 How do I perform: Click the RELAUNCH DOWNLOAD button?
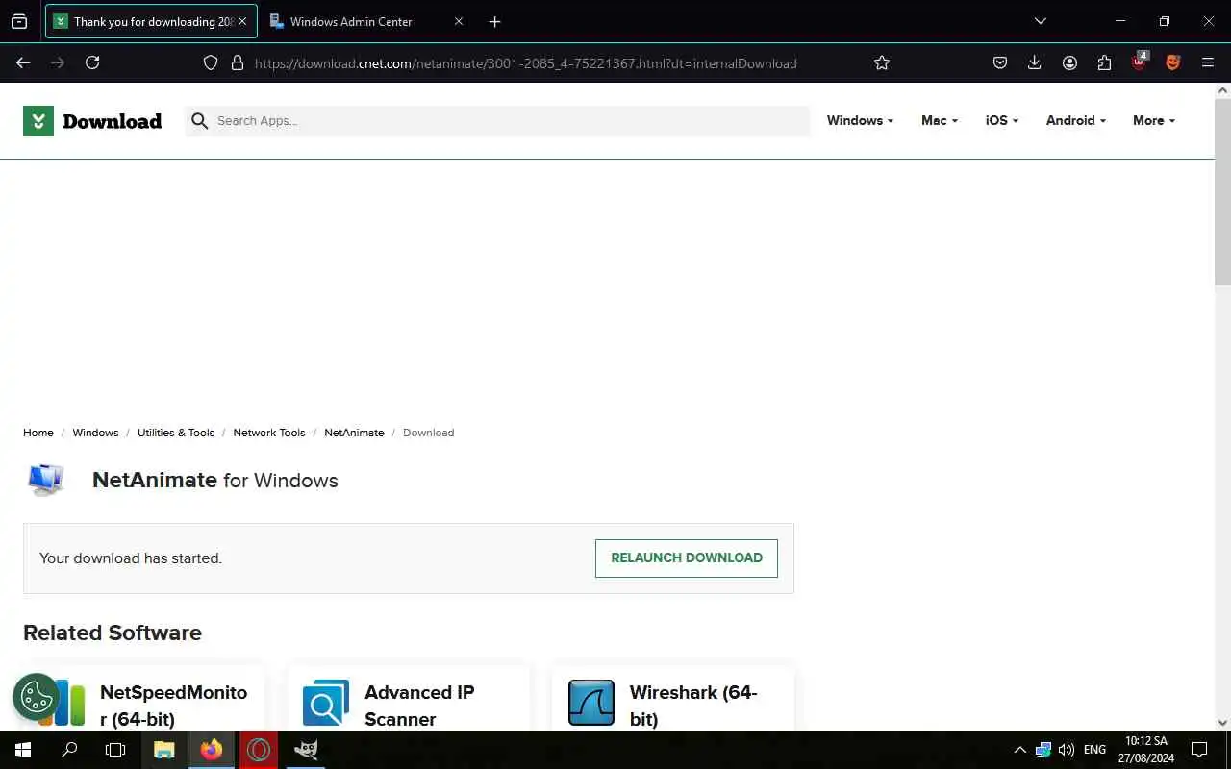pyautogui.click(x=687, y=558)
